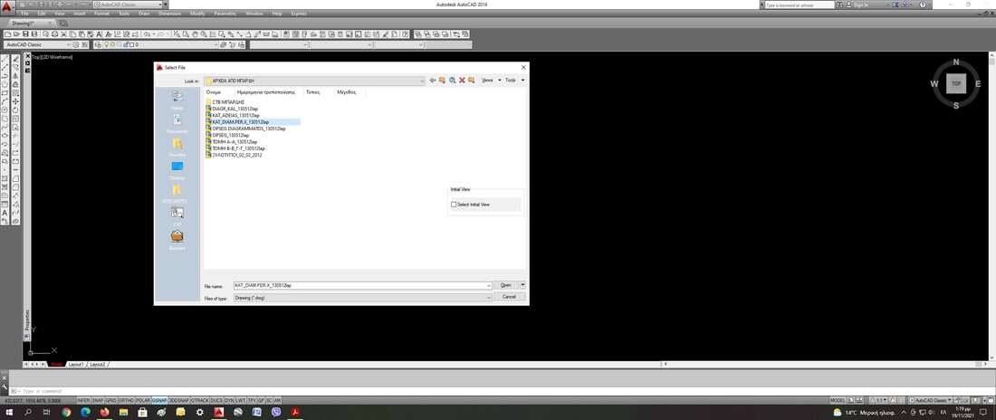Open the FTP location in the sidebar
The width and height of the screenshot is (996, 420).
click(177, 213)
